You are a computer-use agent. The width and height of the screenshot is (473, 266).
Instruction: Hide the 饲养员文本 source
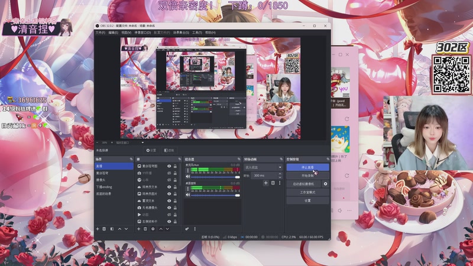169,187
